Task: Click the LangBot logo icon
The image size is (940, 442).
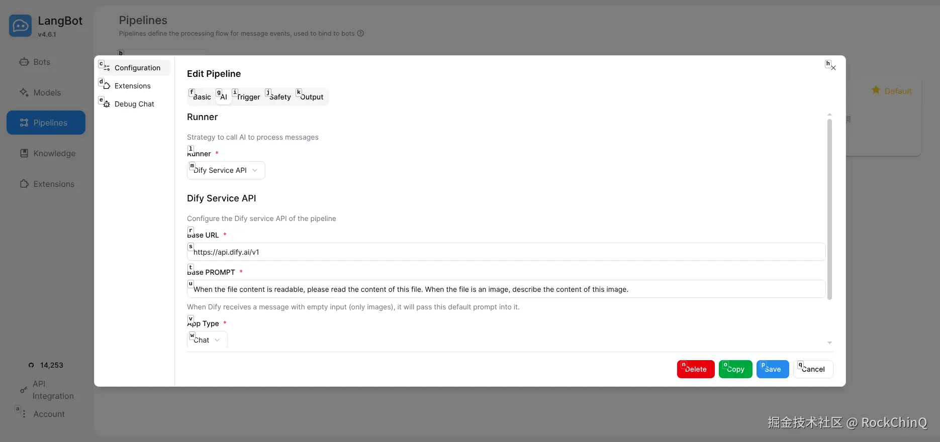Action: coord(21,25)
